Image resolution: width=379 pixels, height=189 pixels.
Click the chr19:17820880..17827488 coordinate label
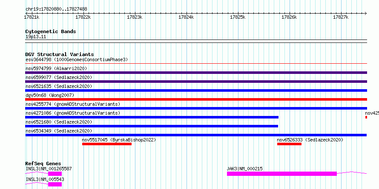56,9
